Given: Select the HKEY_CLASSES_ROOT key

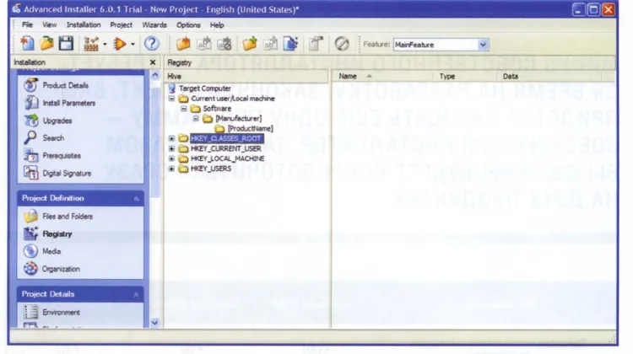Looking at the screenshot, I should pyautogui.click(x=226, y=139).
